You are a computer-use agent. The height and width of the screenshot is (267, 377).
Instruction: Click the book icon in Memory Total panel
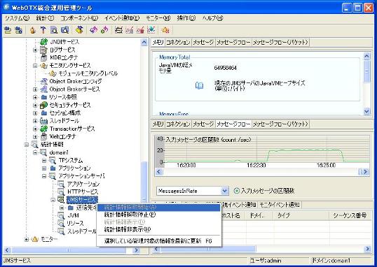(199, 85)
